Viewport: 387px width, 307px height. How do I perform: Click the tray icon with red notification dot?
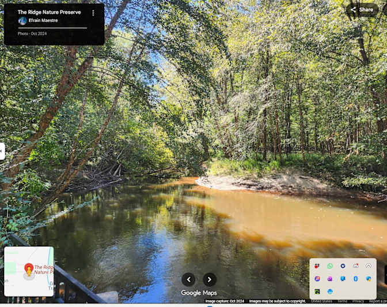[356, 266]
